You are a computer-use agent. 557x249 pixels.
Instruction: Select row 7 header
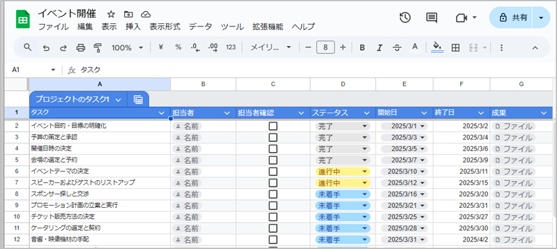17,183
